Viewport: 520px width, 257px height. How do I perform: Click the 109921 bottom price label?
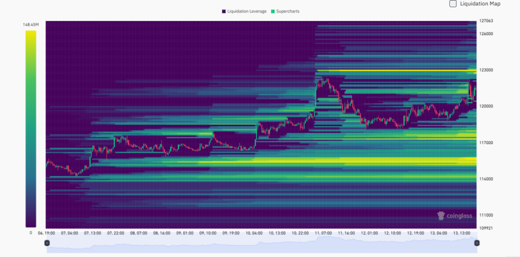pyautogui.click(x=486, y=228)
